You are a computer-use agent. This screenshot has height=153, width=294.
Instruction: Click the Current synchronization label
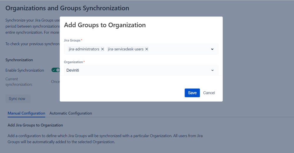click(x=19, y=82)
